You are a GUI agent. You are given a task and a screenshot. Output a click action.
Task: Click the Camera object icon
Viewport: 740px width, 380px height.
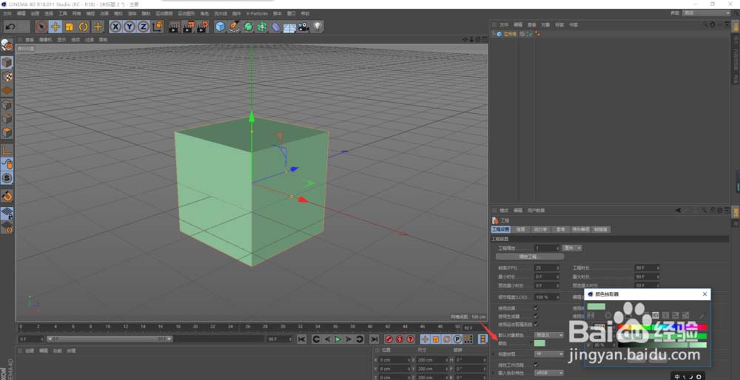click(303, 27)
